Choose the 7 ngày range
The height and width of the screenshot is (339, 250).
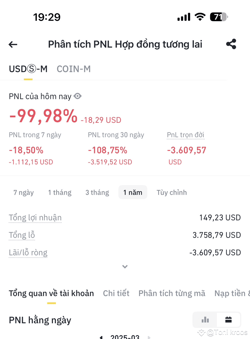tap(24, 192)
